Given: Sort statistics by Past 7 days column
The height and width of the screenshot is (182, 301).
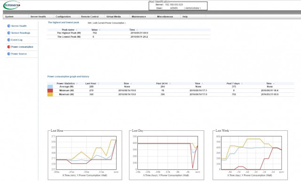Looking at the screenshot, I should point(233,84).
